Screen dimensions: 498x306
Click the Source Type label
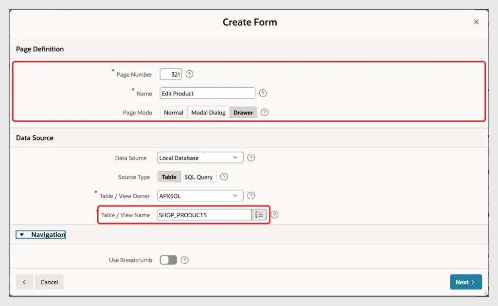[134, 177]
